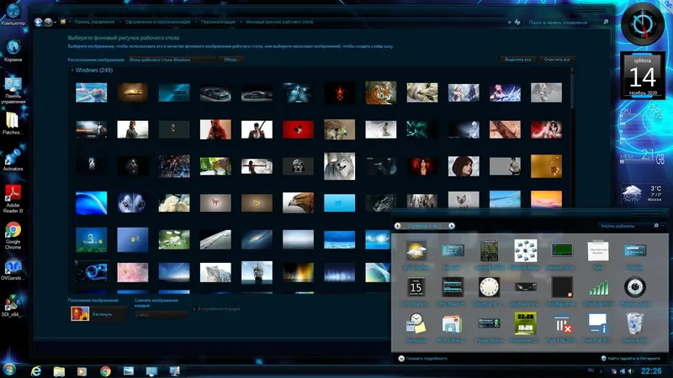Open the recent pages dropdown next to back button
The image size is (673, 378).
56,22
